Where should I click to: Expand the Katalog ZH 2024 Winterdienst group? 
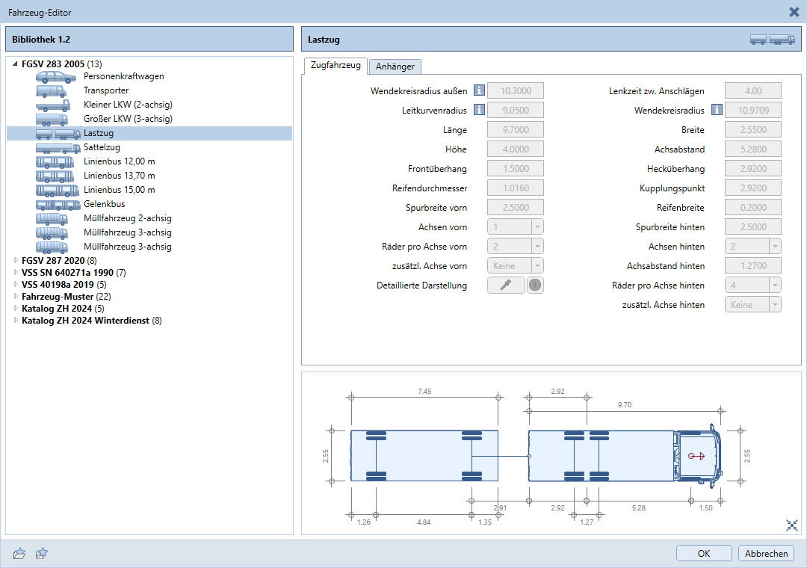[16, 321]
